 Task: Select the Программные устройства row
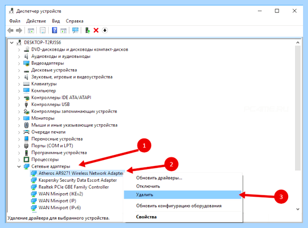pos(59,152)
